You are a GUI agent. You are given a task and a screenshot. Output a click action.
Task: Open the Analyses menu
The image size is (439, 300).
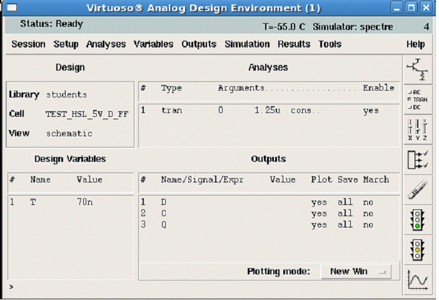(x=106, y=44)
